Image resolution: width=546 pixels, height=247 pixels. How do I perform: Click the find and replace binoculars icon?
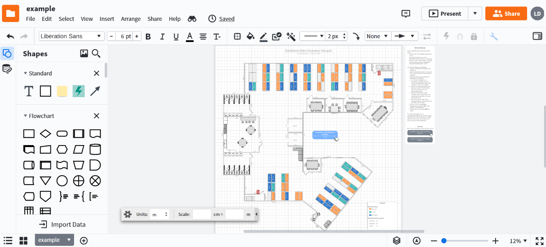coord(192,18)
